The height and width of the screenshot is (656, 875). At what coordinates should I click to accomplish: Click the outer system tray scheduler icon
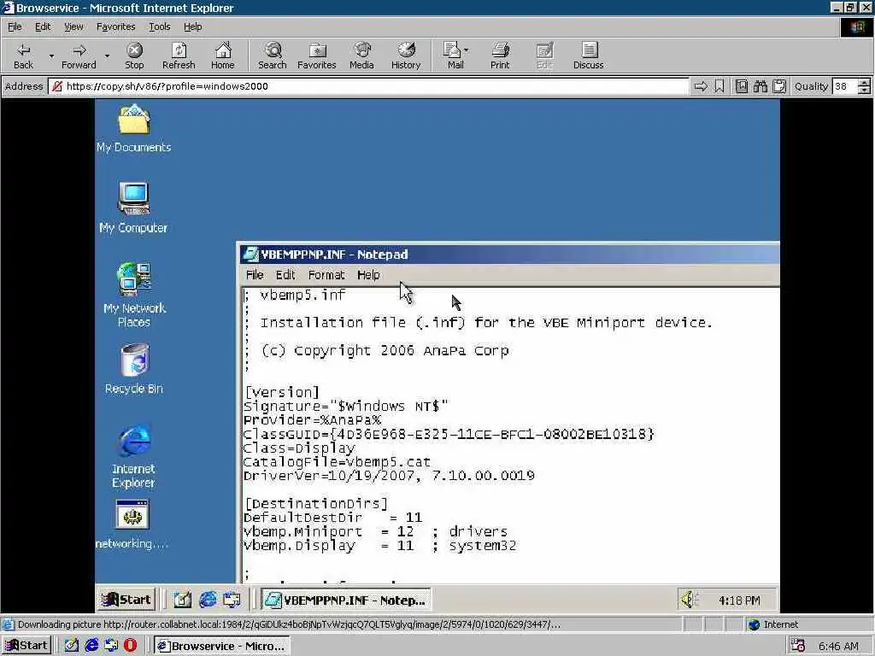(x=798, y=646)
